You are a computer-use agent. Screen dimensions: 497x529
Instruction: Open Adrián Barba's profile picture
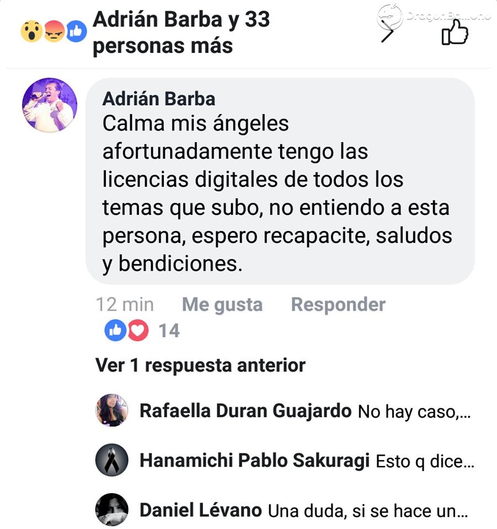[x=50, y=105]
